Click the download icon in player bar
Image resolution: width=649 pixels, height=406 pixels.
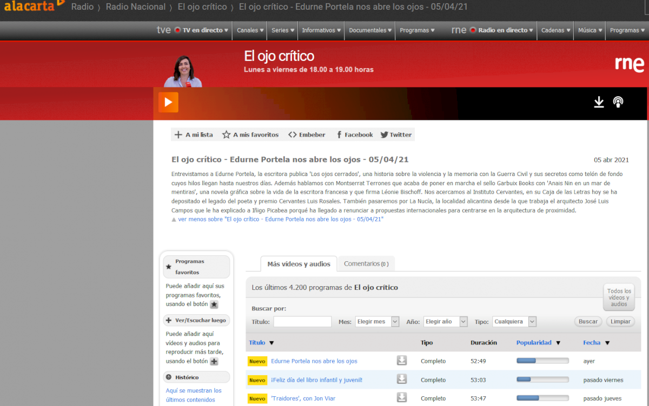click(x=599, y=102)
